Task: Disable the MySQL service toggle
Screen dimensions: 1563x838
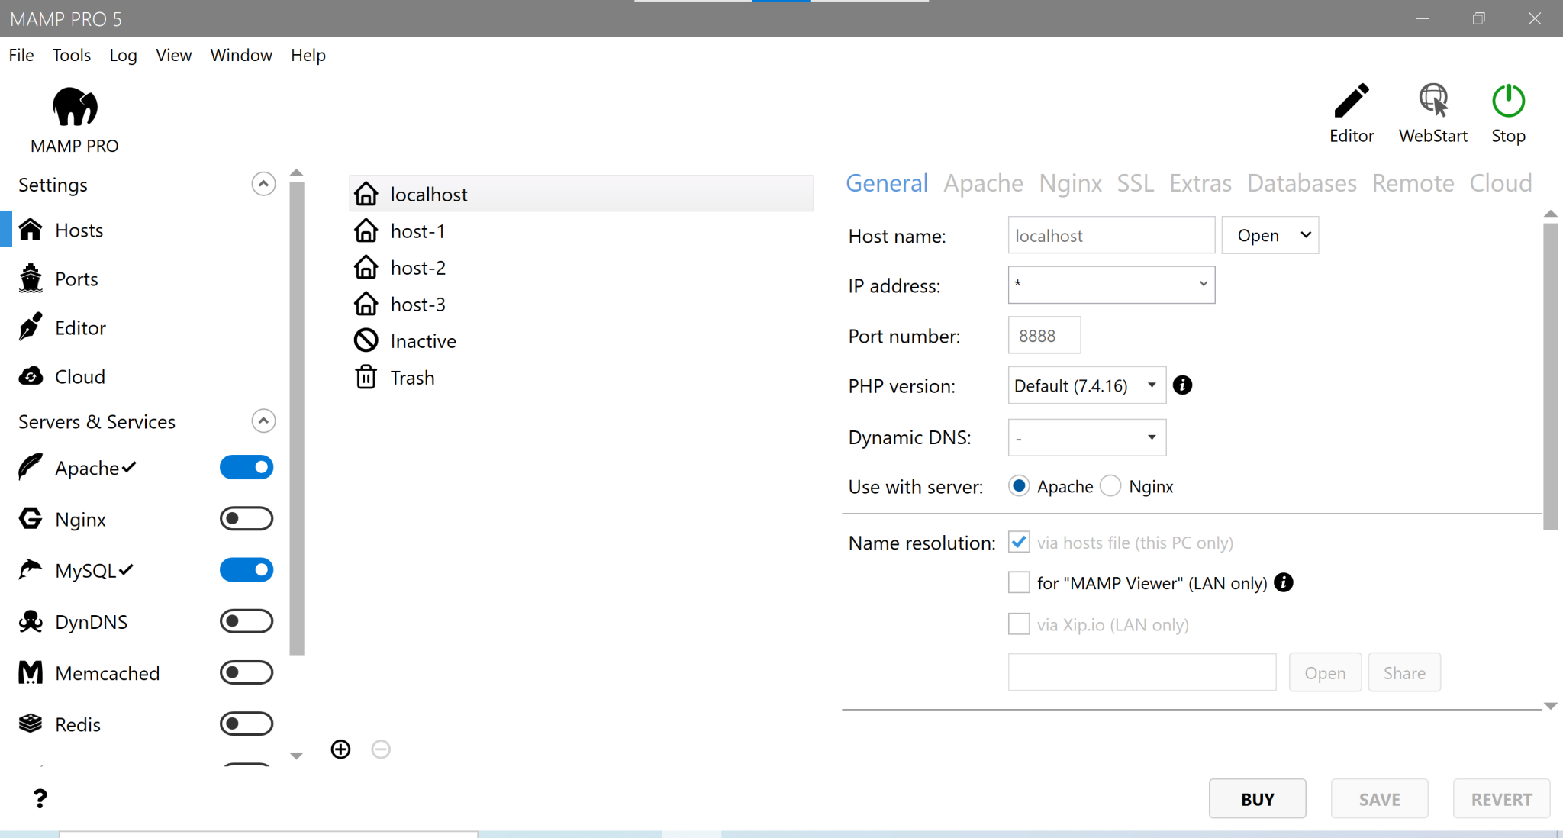Action: pos(246,569)
